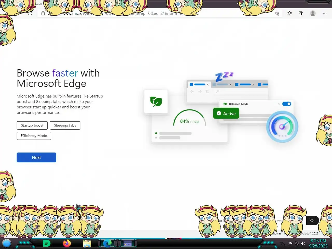Go to the Next page

[x=36, y=157]
